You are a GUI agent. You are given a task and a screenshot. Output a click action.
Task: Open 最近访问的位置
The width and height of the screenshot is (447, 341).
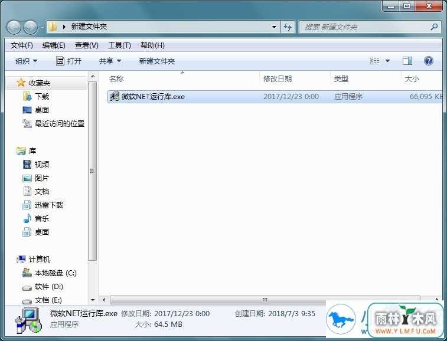[x=60, y=124]
